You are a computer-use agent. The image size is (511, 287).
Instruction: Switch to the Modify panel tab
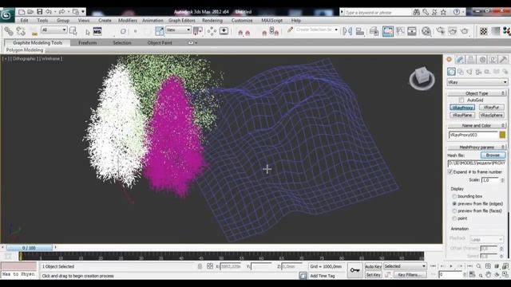[x=460, y=60]
